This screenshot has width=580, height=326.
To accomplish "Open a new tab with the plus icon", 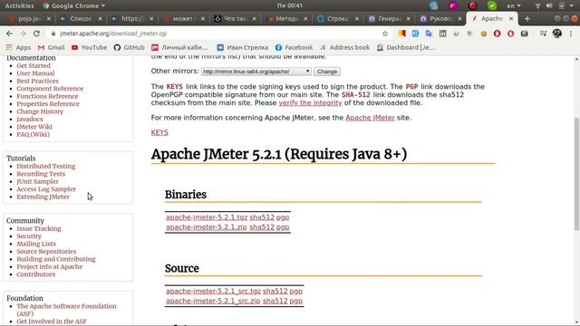I will tap(527, 18).
